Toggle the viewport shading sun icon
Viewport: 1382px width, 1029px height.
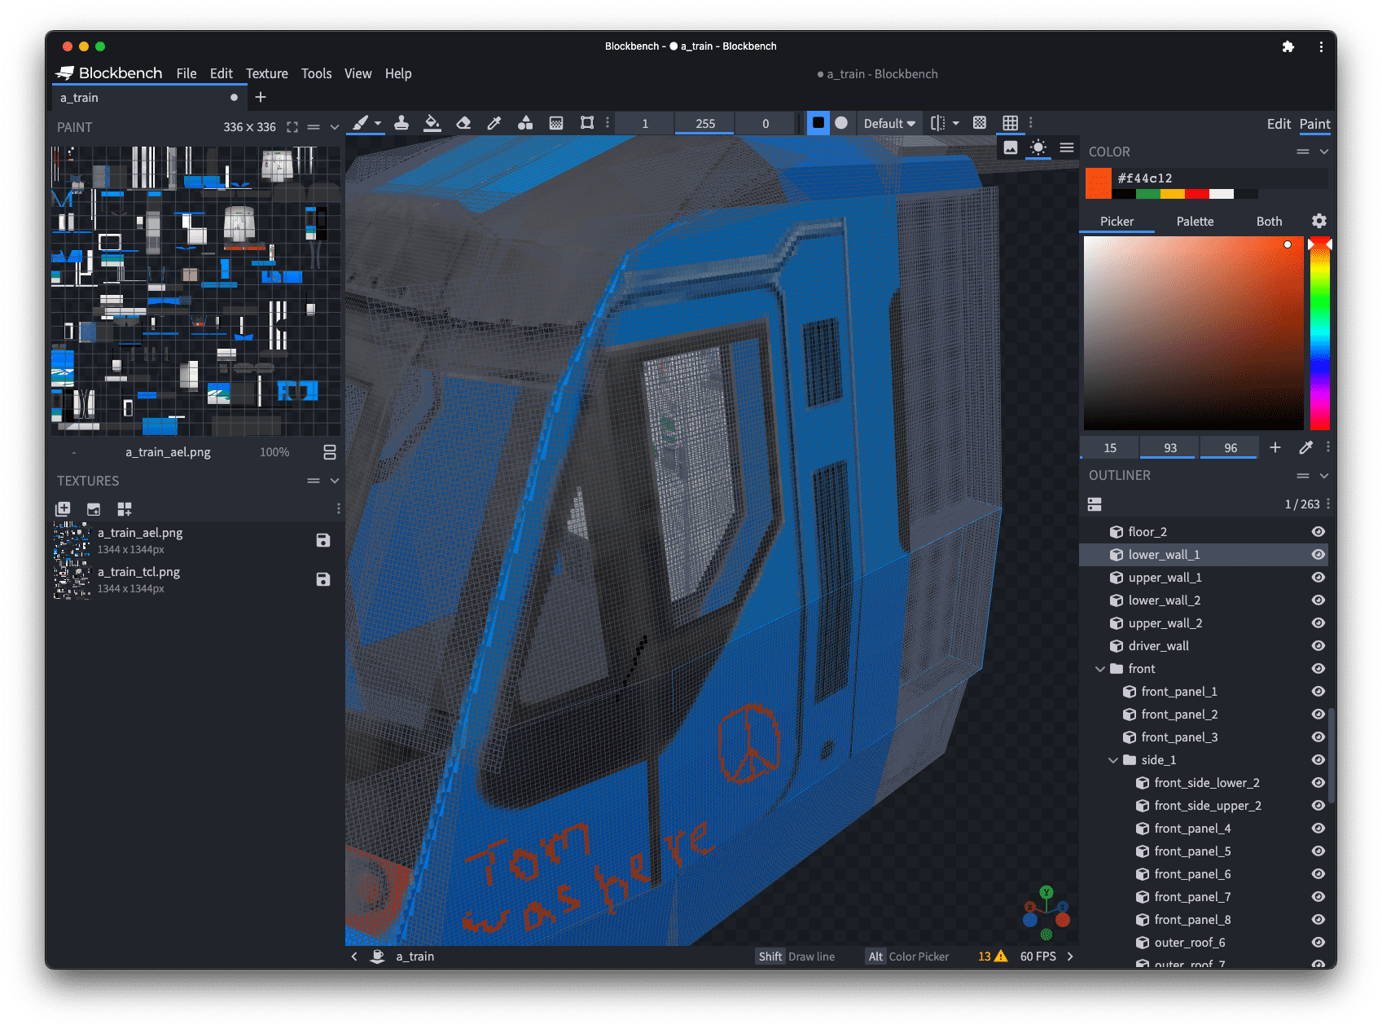(x=1038, y=147)
